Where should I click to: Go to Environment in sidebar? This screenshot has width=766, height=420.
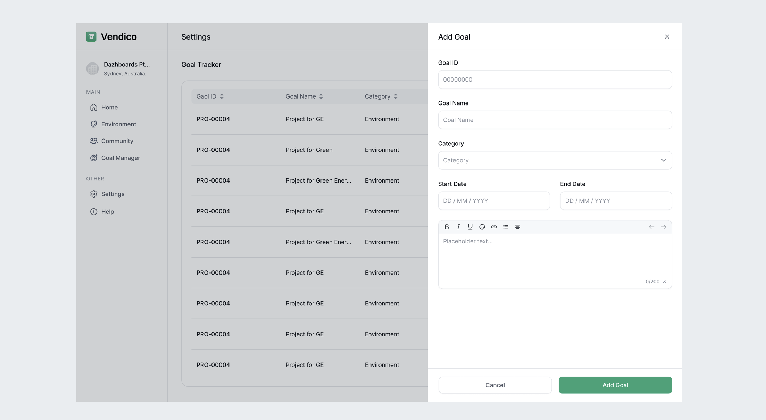(118, 124)
